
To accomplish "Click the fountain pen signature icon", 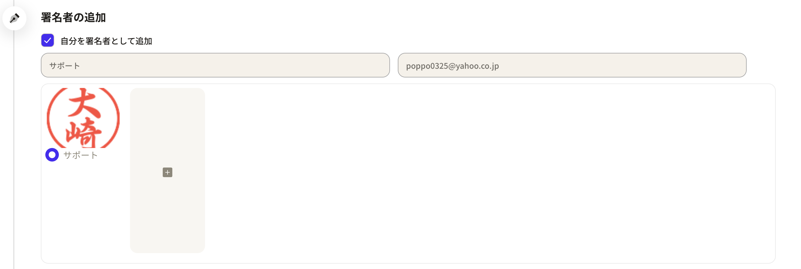I will click(14, 18).
